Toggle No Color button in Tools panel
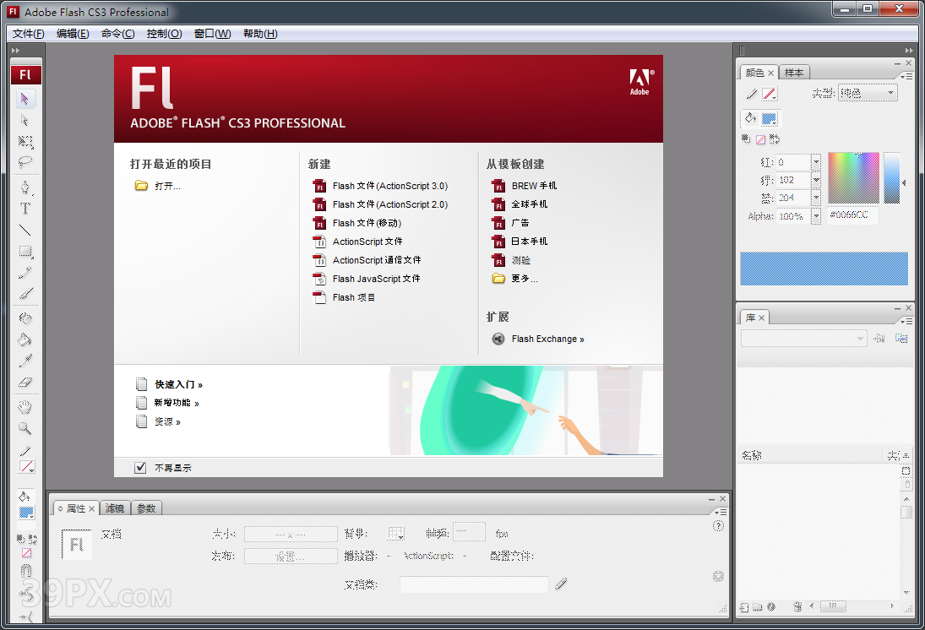 point(26,553)
